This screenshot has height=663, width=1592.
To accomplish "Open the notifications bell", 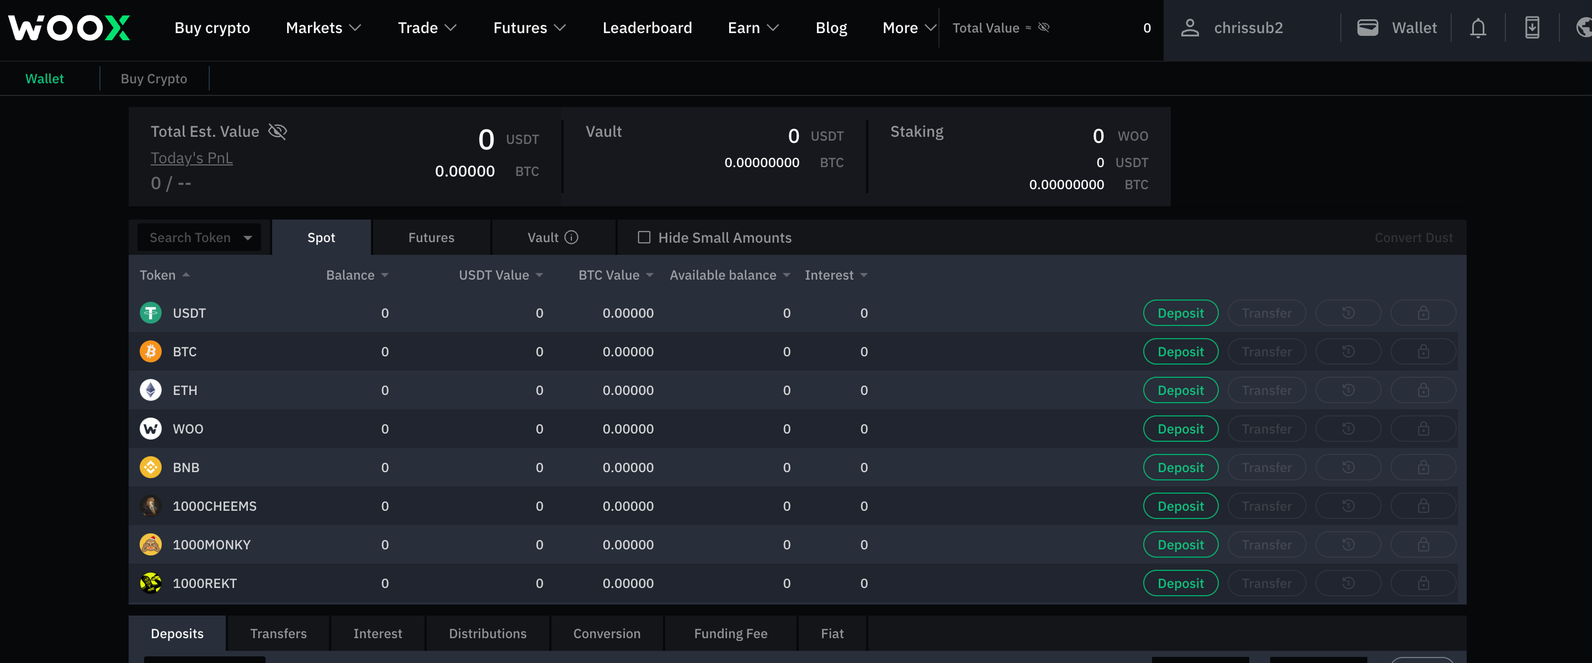I will click(x=1478, y=28).
